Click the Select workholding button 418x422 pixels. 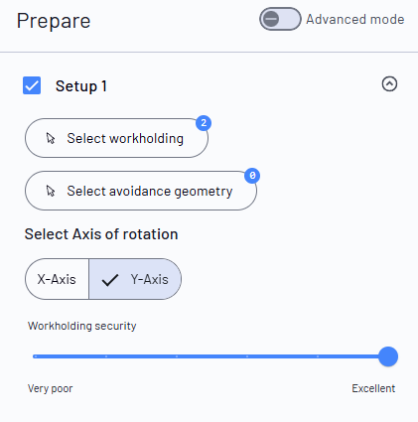click(x=116, y=138)
